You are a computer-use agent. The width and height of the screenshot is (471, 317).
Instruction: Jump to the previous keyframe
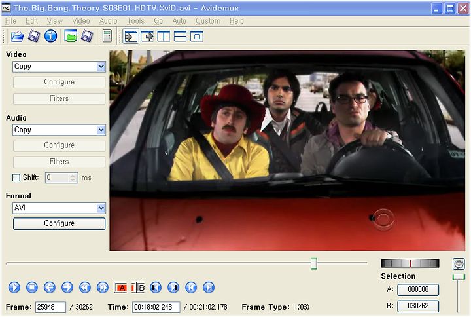[x=85, y=288]
